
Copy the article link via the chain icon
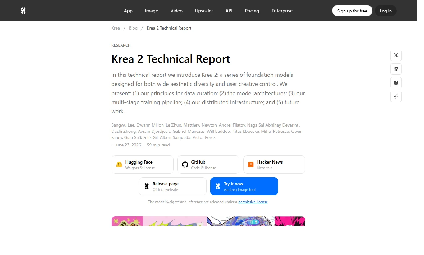tap(396, 96)
